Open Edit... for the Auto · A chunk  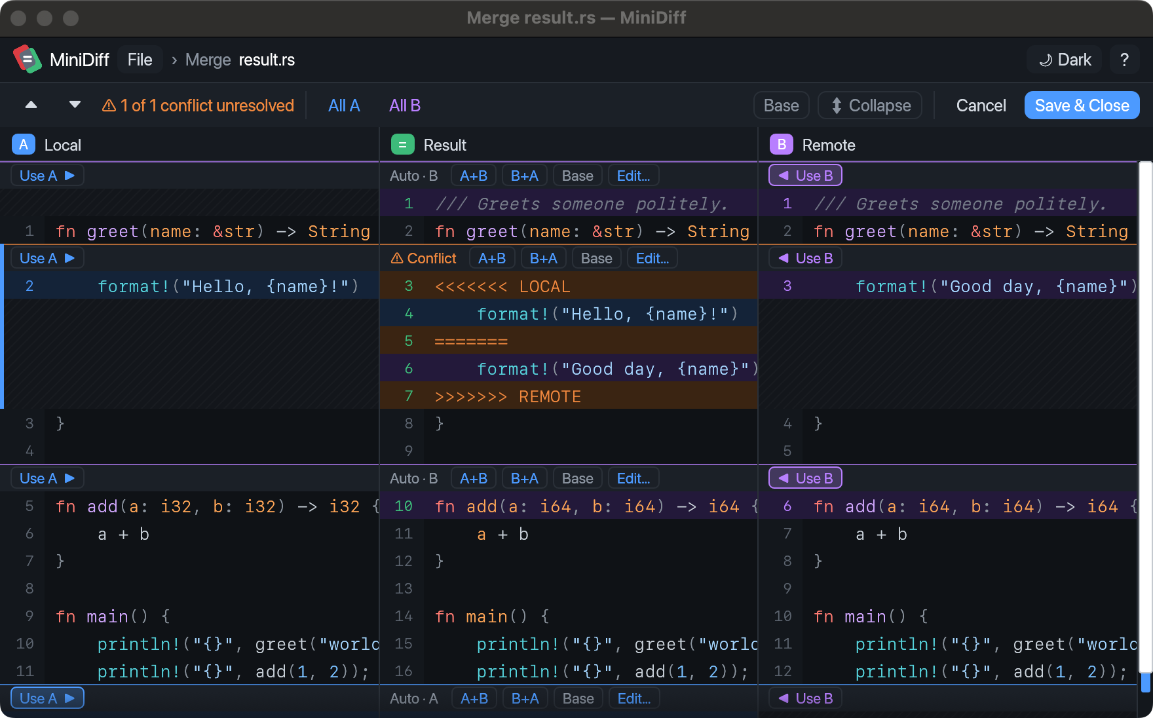coord(634,698)
